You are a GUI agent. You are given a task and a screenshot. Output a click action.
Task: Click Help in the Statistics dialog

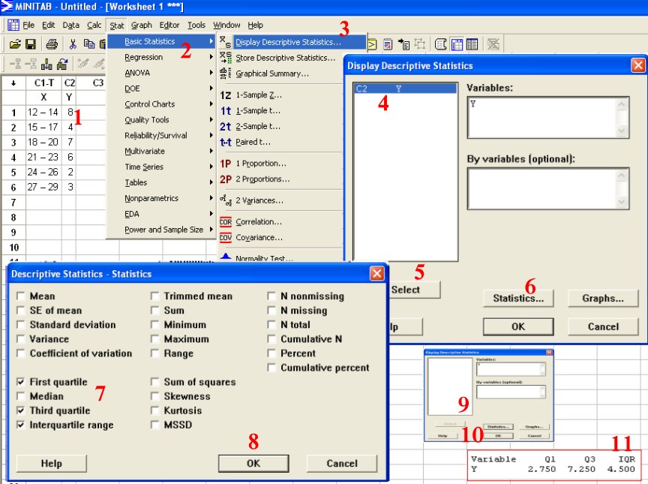[x=52, y=463]
